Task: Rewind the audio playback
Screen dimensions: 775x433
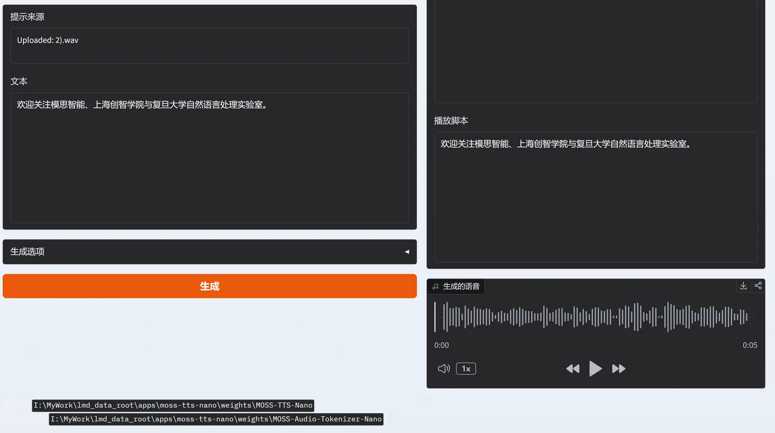Action: pos(573,368)
